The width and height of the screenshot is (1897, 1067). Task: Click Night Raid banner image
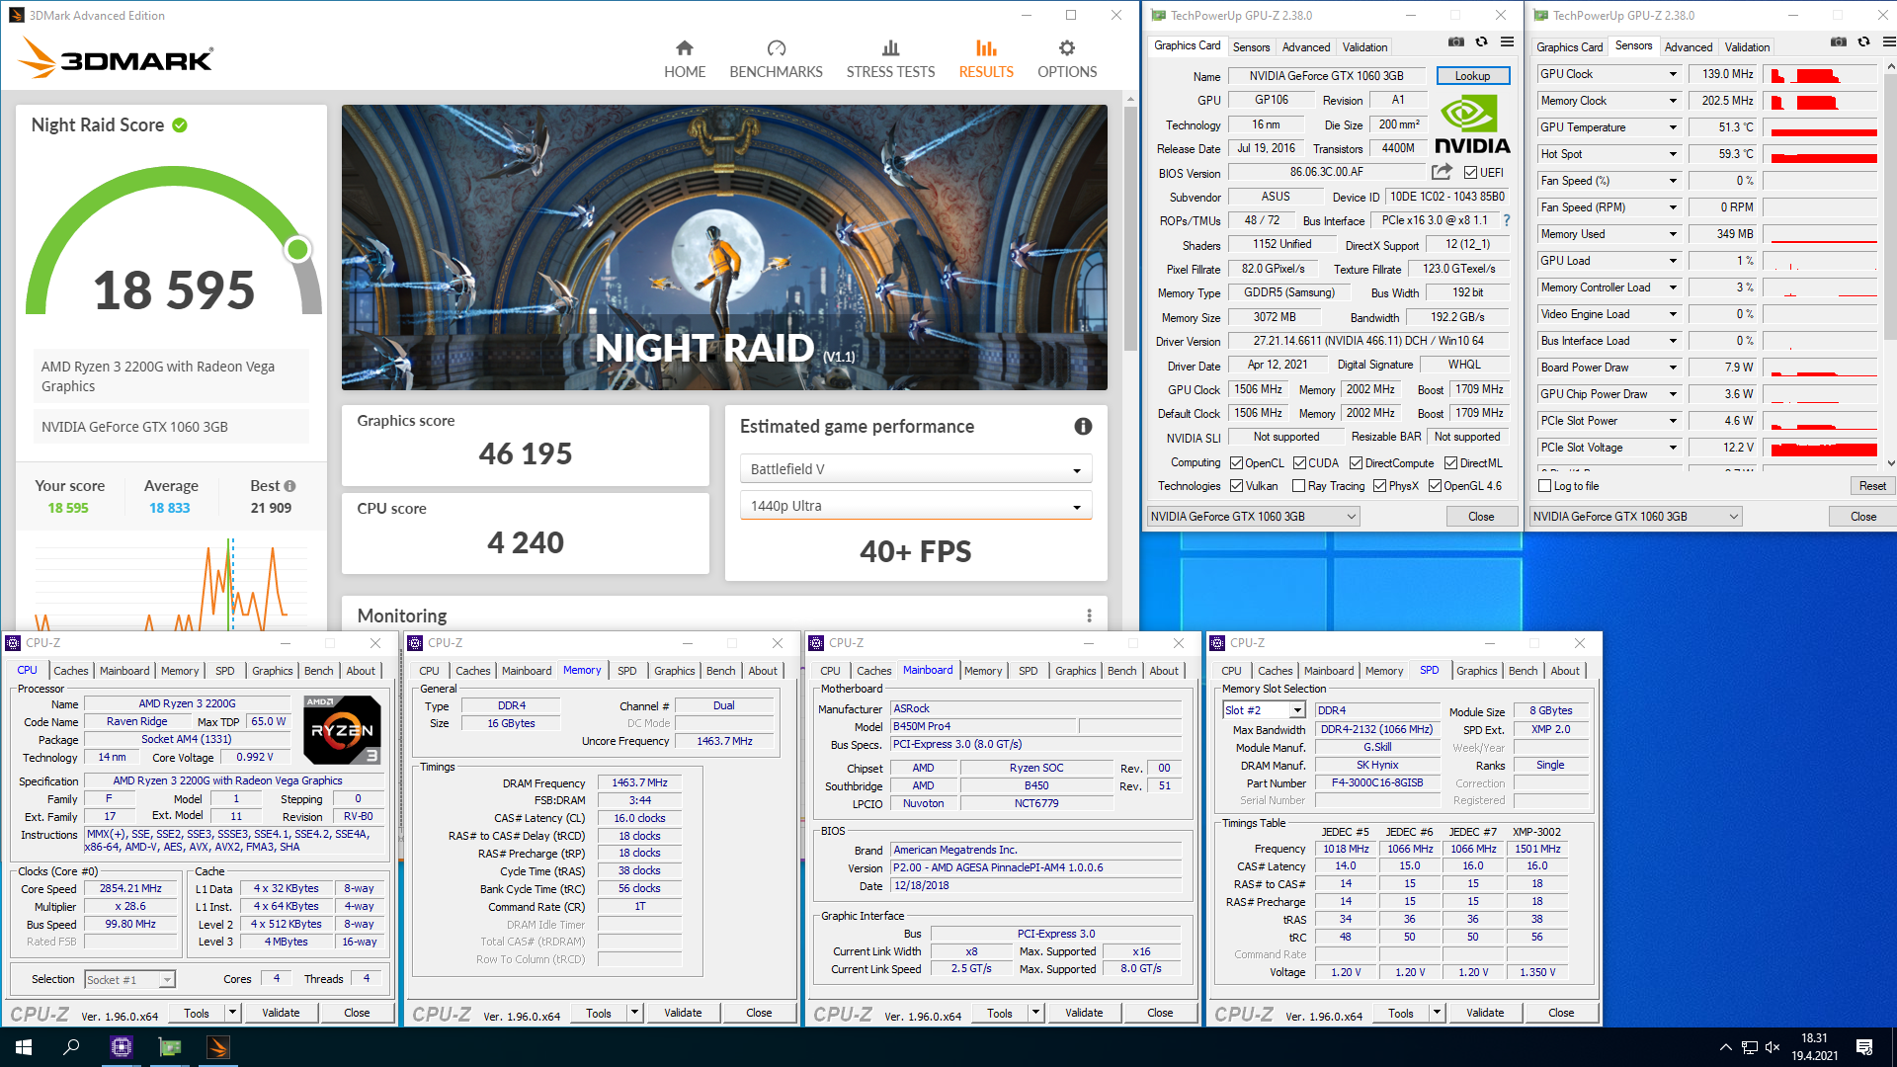[x=724, y=247]
